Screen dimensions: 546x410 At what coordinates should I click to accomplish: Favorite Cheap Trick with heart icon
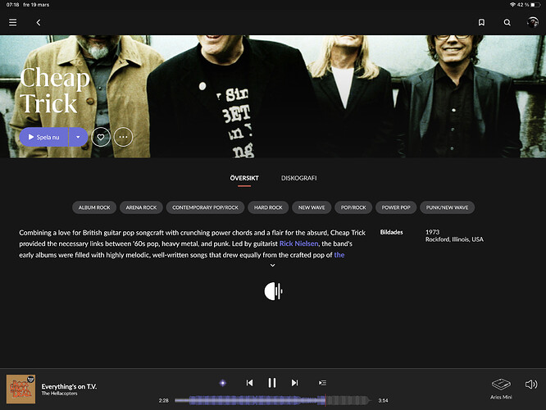click(x=101, y=137)
